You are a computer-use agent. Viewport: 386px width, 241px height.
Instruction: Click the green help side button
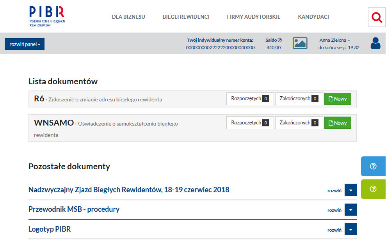tap(373, 189)
